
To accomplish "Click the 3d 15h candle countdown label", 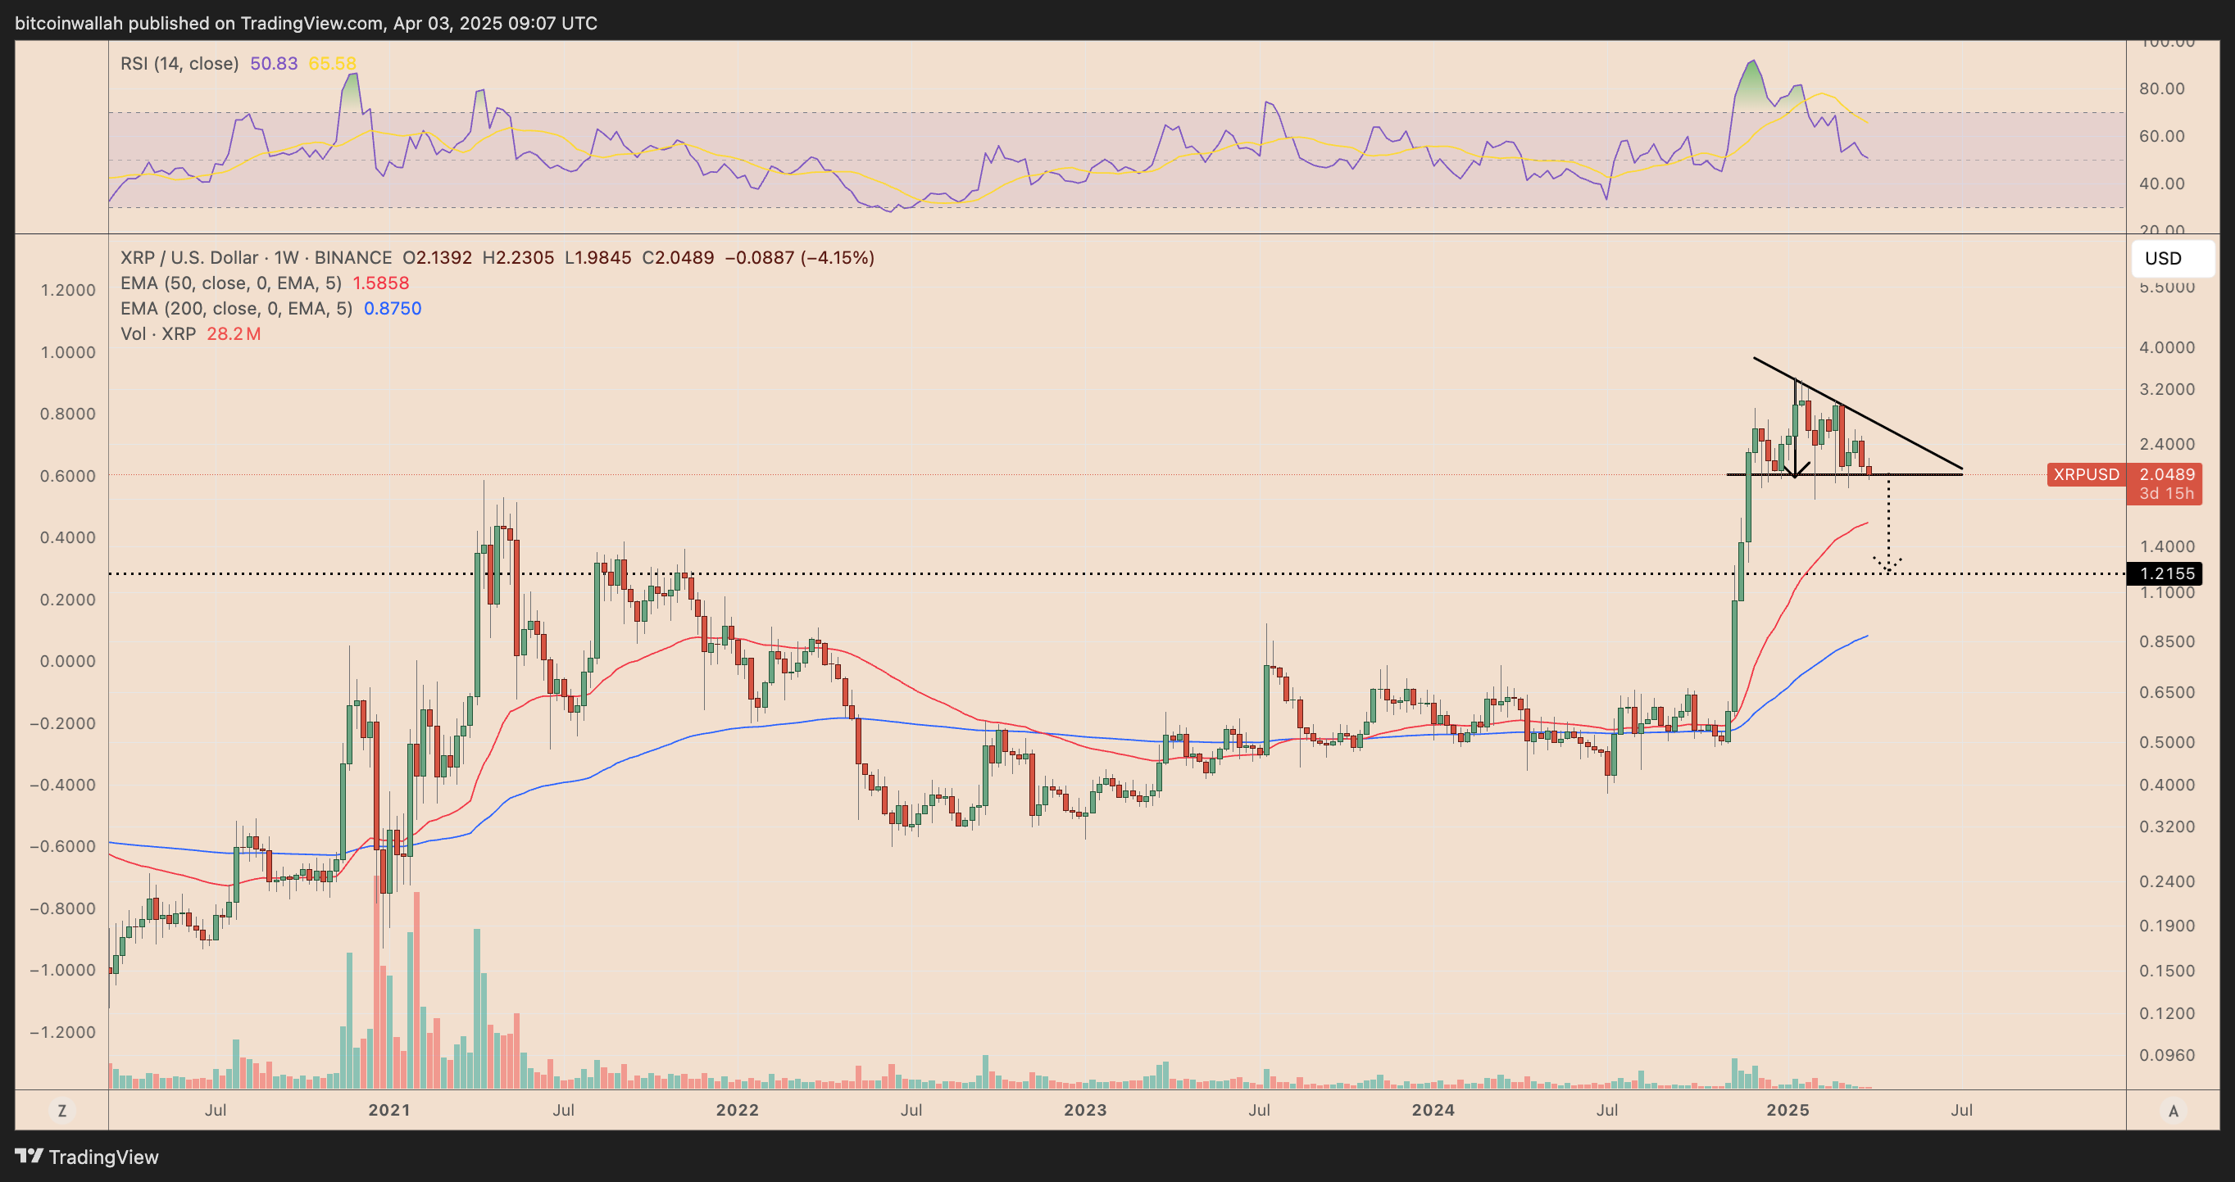I will tap(2165, 493).
